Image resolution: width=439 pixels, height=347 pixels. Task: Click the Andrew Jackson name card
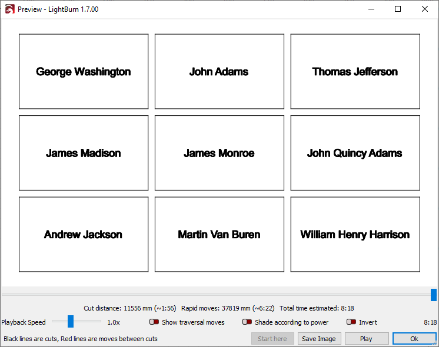[84, 235]
